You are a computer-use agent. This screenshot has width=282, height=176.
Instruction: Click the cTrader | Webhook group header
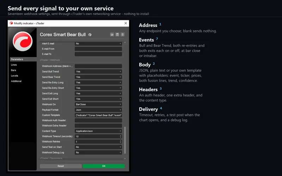point(50,60)
